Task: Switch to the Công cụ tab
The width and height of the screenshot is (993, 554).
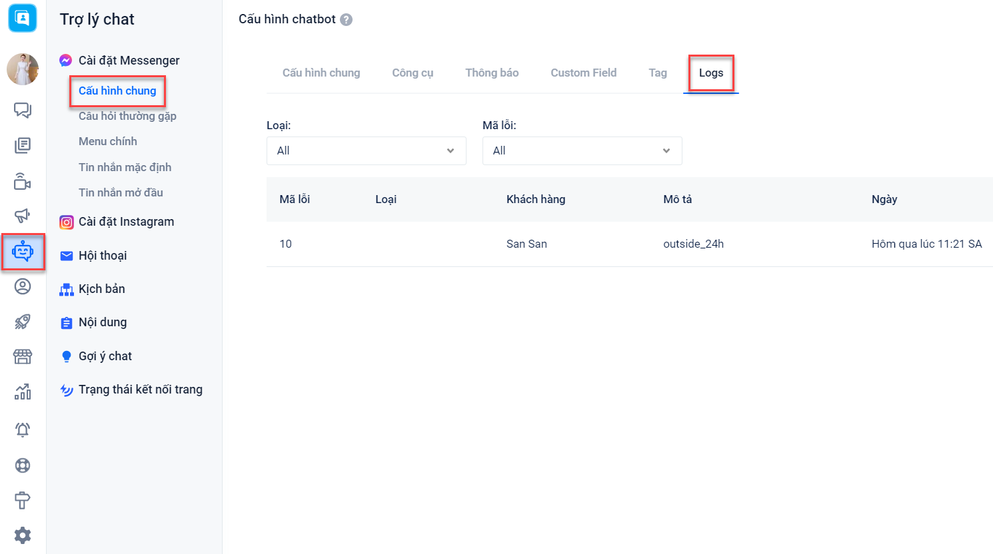Action: point(413,73)
